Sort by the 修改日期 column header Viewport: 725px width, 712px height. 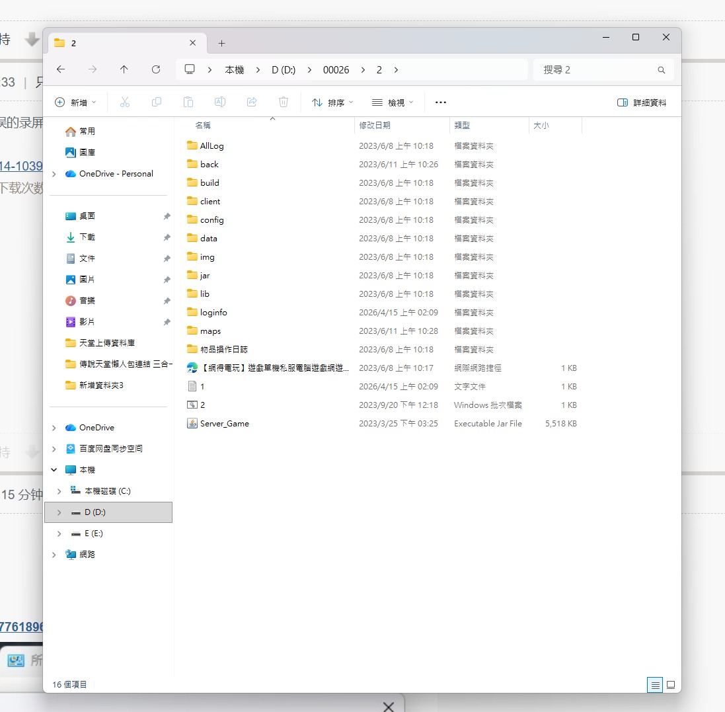(375, 125)
